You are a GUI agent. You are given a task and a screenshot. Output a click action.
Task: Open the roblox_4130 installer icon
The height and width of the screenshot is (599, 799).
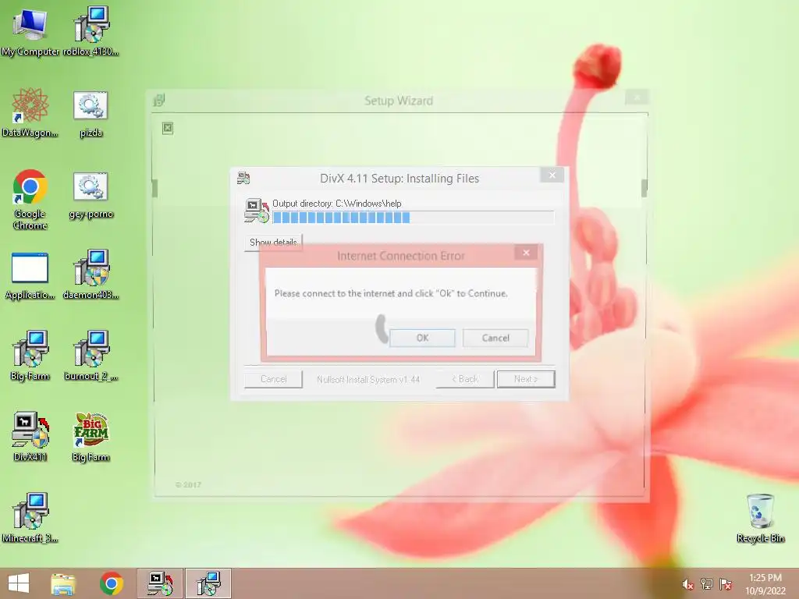91,31
